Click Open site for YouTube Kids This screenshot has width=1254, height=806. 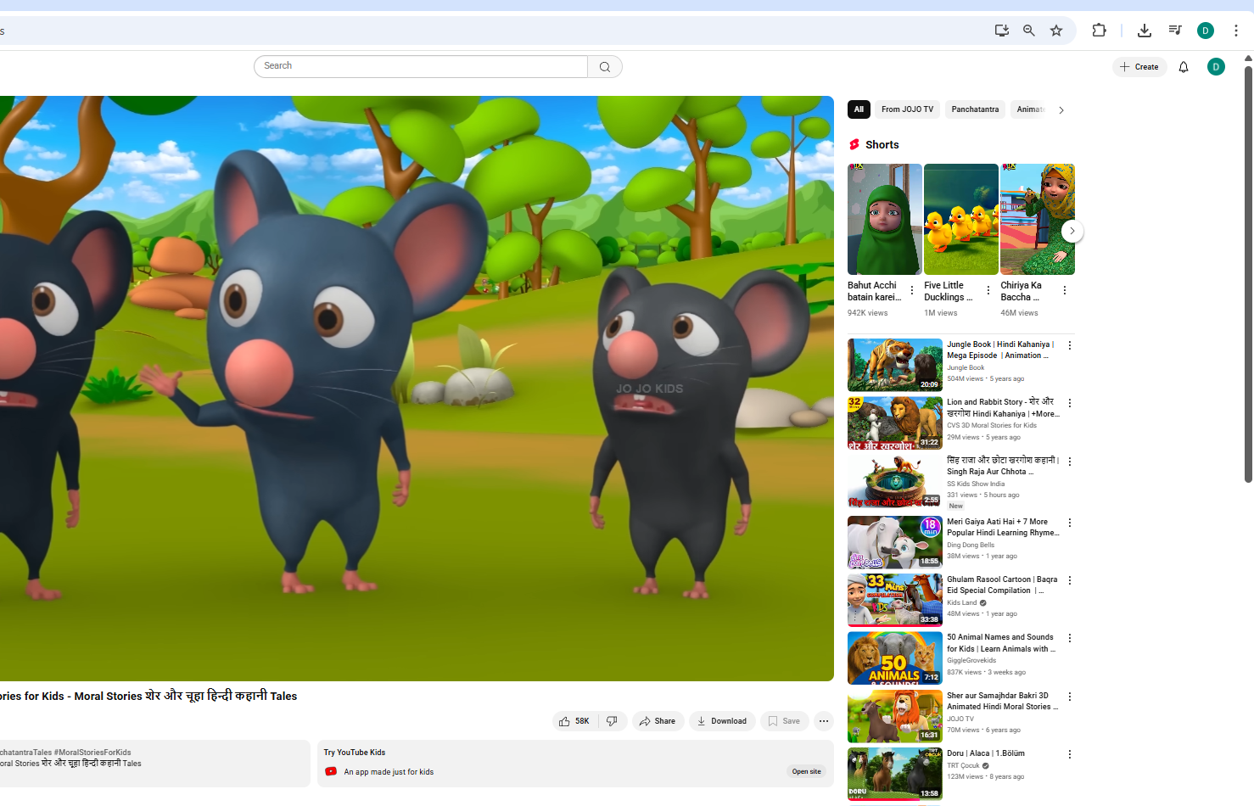click(x=806, y=771)
